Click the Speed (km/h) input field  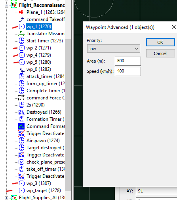coord(128,71)
